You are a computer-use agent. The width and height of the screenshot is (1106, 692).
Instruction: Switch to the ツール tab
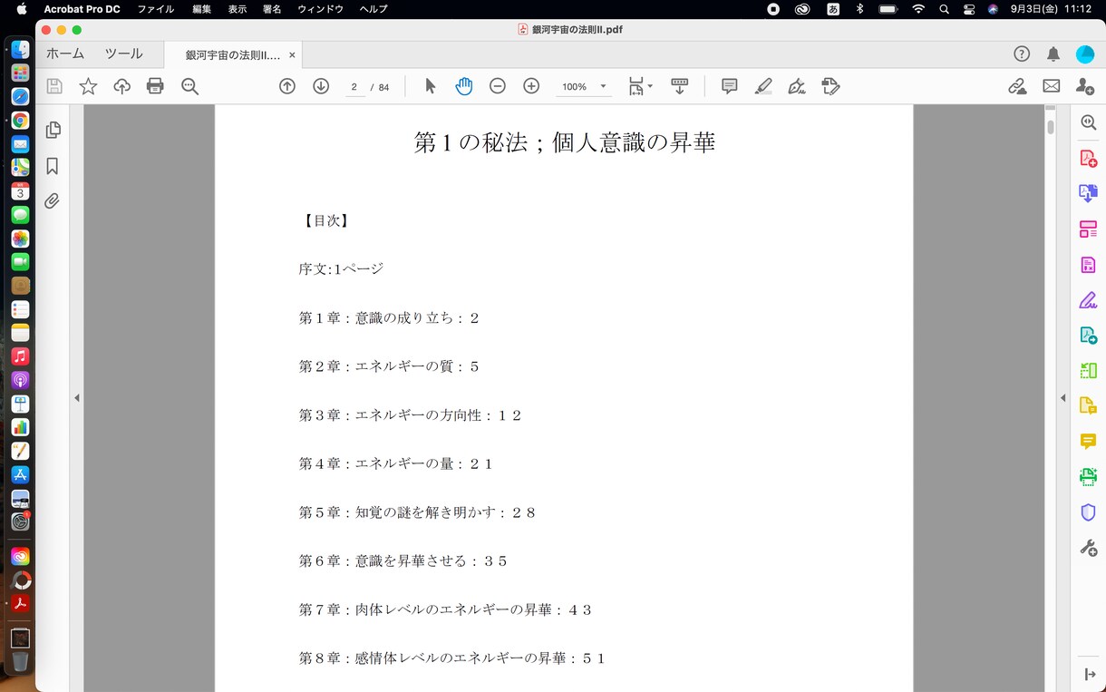pyautogui.click(x=124, y=54)
